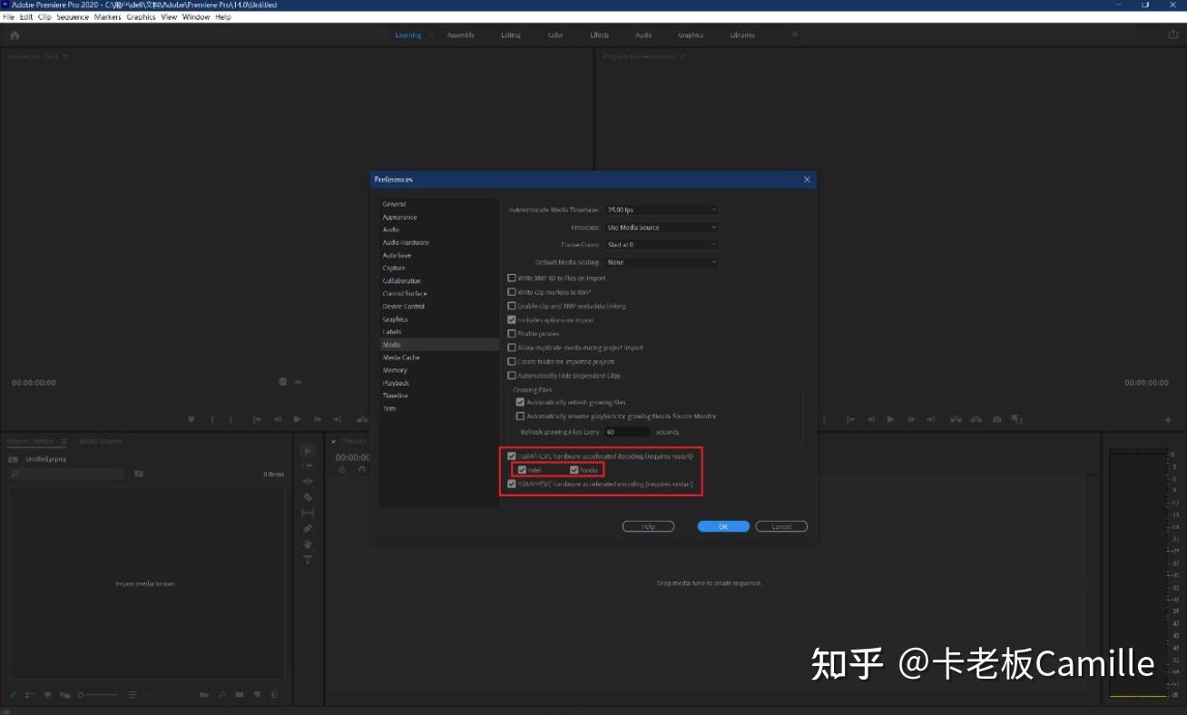This screenshot has height=715, width=1187.
Task: Select the Pen tool
Action: point(308,528)
